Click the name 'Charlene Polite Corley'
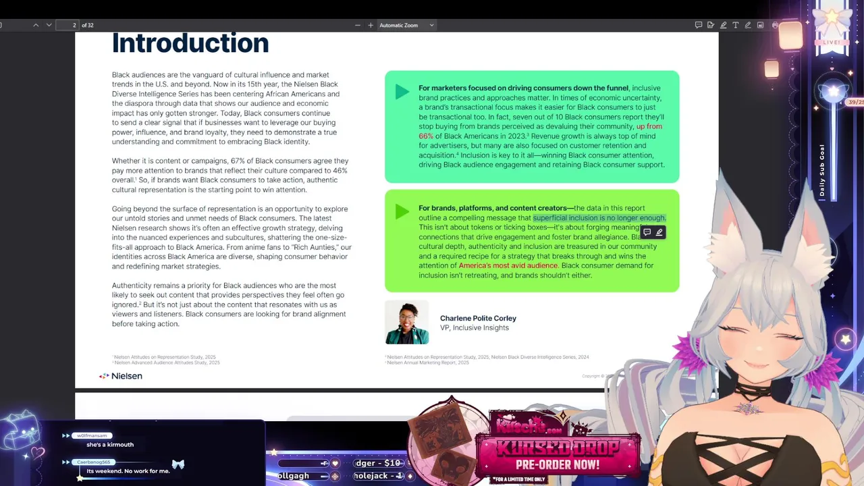 click(478, 318)
